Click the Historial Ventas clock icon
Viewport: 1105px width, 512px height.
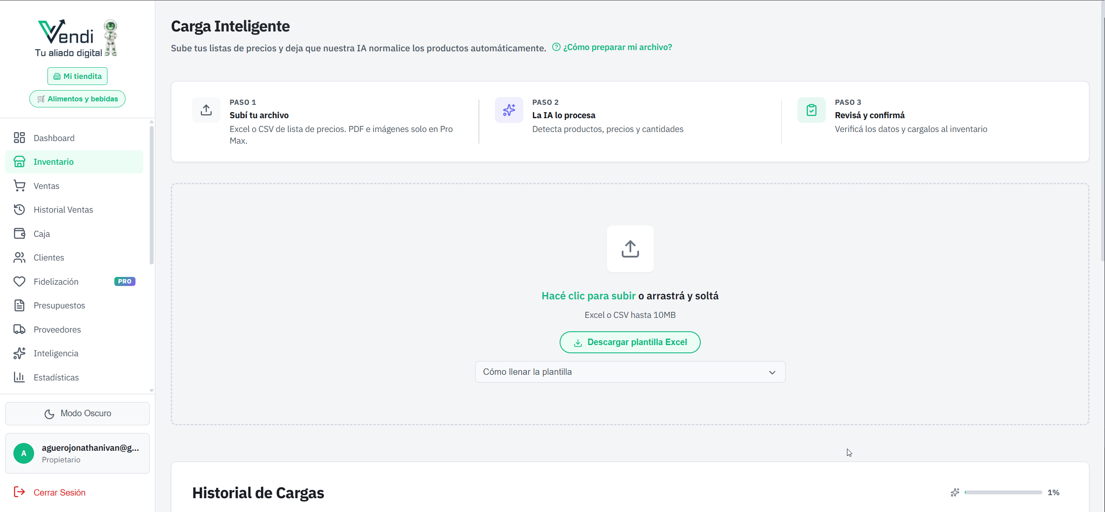click(19, 210)
